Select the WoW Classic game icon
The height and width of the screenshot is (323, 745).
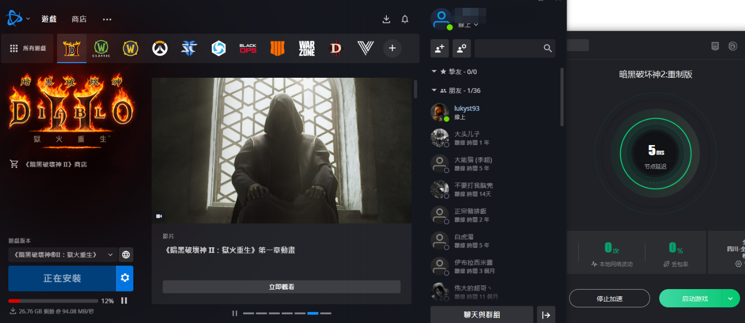tap(101, 49)
